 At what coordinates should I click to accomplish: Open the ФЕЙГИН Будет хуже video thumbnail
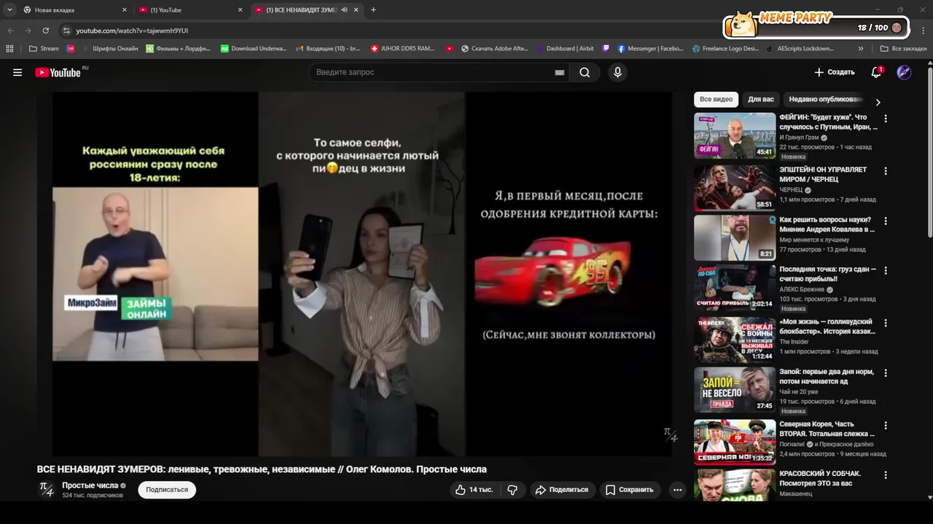point(735,135)
